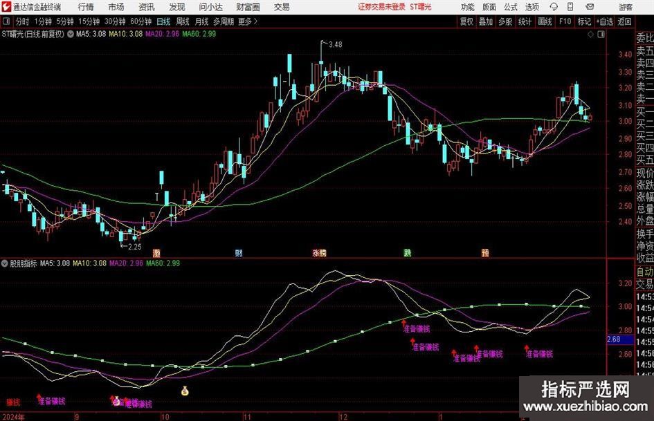Switch to 月线 monthly period
Screen dimensions: 654x421
click(202, 21)
